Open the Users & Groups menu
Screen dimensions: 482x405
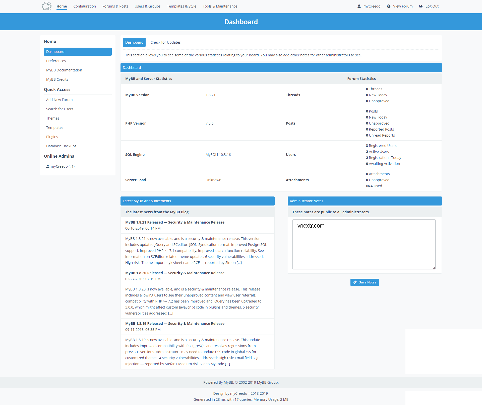tap(148, 6)
